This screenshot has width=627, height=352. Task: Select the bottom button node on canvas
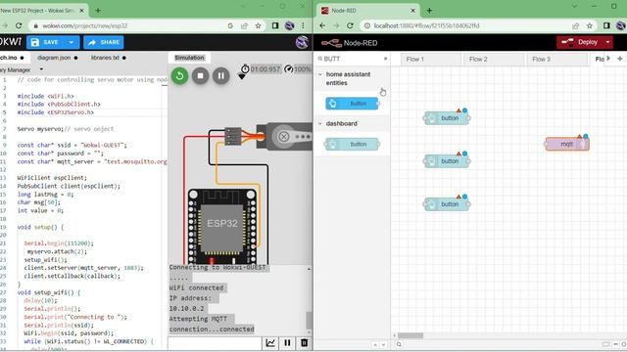(447, 204)
